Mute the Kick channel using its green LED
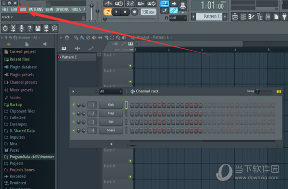Screen dimensions: 288x189 74,105
